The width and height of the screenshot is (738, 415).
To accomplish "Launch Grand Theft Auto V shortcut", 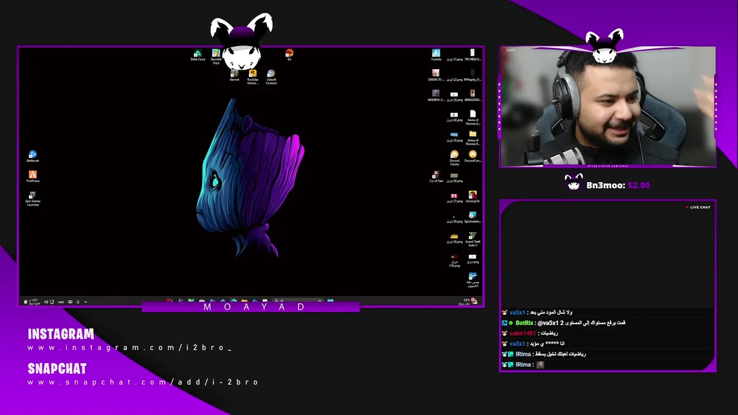I will tap(473, 239).
